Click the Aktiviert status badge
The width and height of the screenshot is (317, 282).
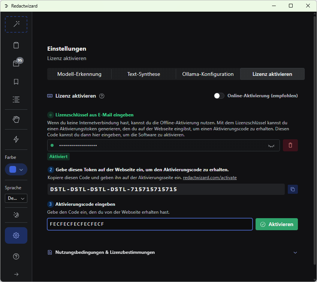point(58,157)
